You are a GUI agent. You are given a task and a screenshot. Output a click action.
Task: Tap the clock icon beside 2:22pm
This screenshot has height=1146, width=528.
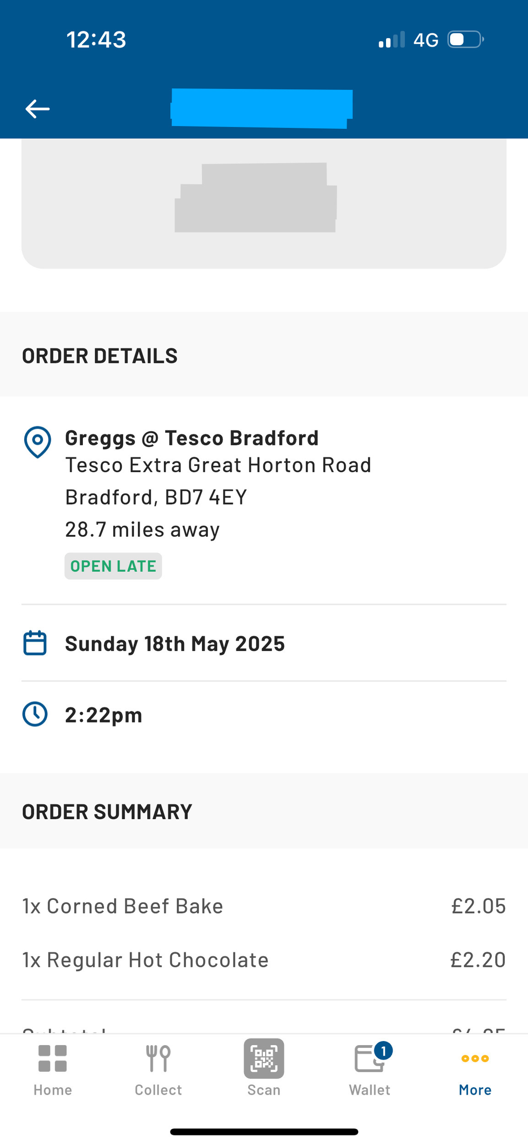(x=35, y=714)
